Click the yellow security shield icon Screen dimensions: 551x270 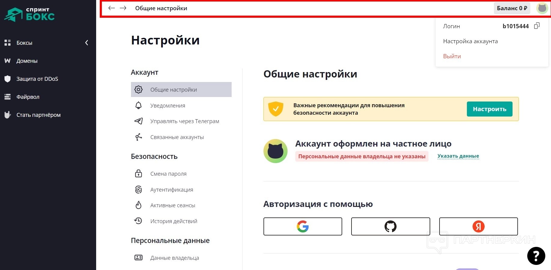coord(276,109)
